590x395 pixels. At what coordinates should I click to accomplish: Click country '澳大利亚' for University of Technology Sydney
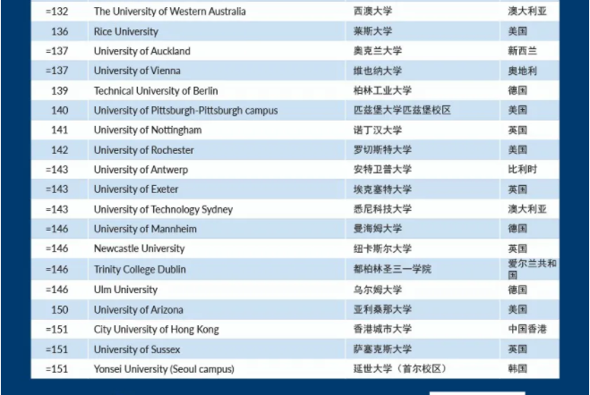tap(527, 209)
